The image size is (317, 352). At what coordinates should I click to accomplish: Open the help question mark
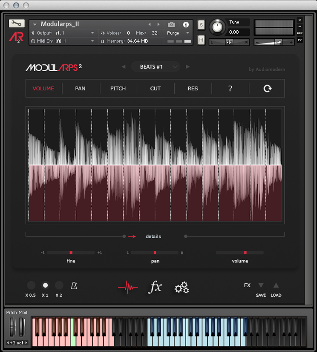[x=230, y=89]
